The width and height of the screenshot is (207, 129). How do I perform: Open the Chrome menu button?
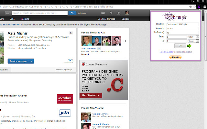pyautogui.click(x=204, y=6)
